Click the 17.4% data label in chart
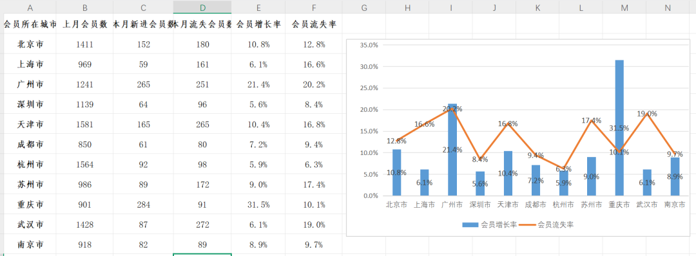Viewport: 696px width, 256px height. [x=591, y=120]
